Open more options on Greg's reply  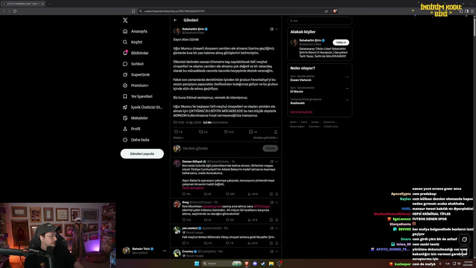[277, 202]
